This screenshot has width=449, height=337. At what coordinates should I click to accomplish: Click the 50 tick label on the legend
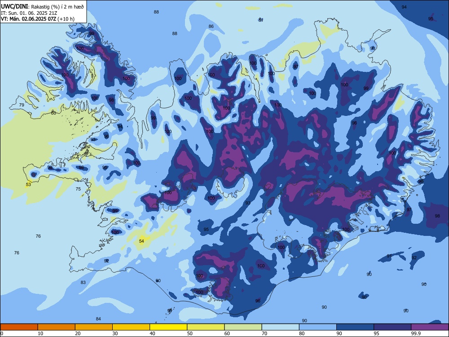[x=190, y=333]
